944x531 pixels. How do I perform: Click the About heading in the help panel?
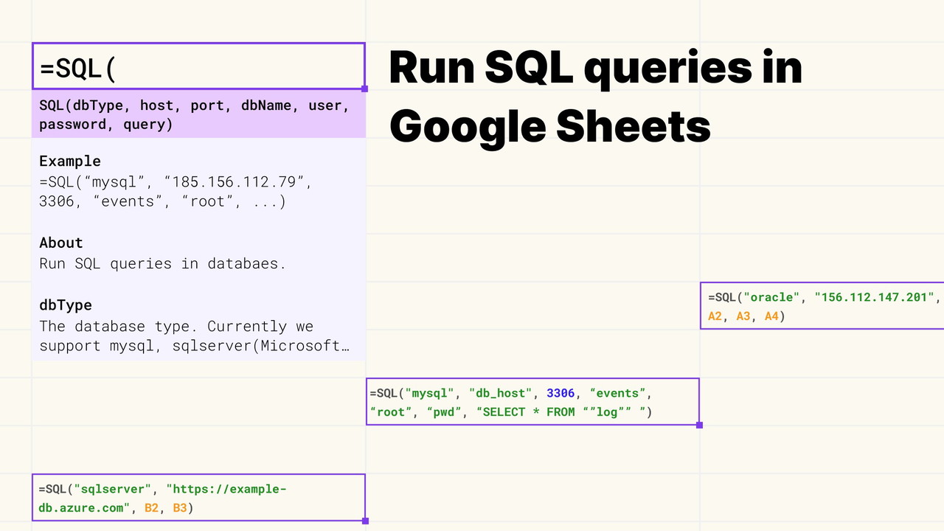pos(61,243)
